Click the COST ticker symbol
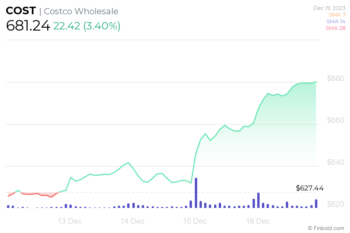Image resolution: width=350 pixels, height=233 pixels. 21,11
